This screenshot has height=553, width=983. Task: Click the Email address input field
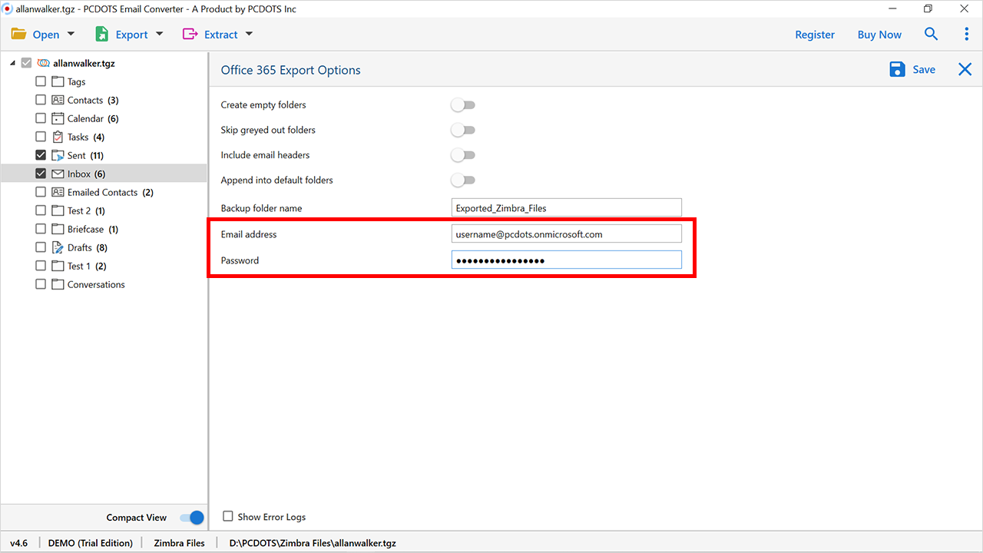click(567, 233)
